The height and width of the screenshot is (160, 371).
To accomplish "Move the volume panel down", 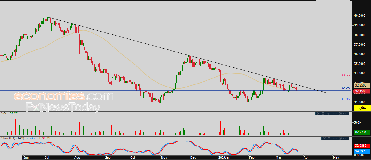I will coord(335,113).
